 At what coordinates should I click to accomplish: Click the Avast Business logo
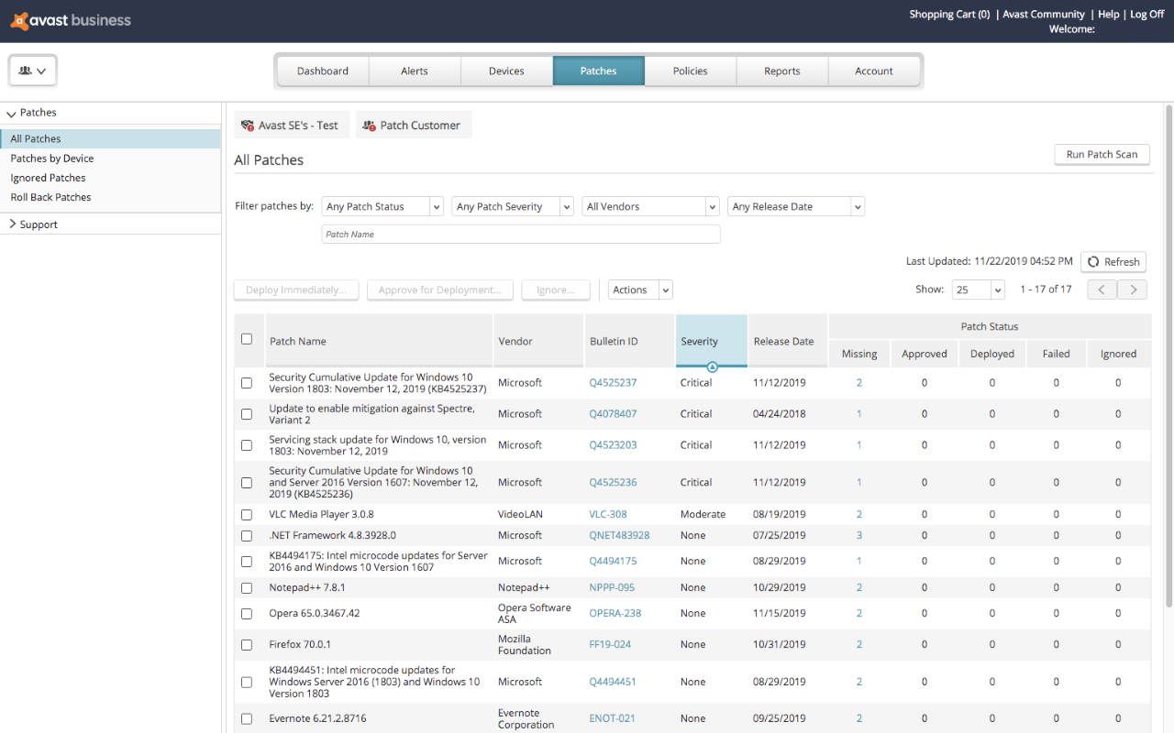pos(71,20)
